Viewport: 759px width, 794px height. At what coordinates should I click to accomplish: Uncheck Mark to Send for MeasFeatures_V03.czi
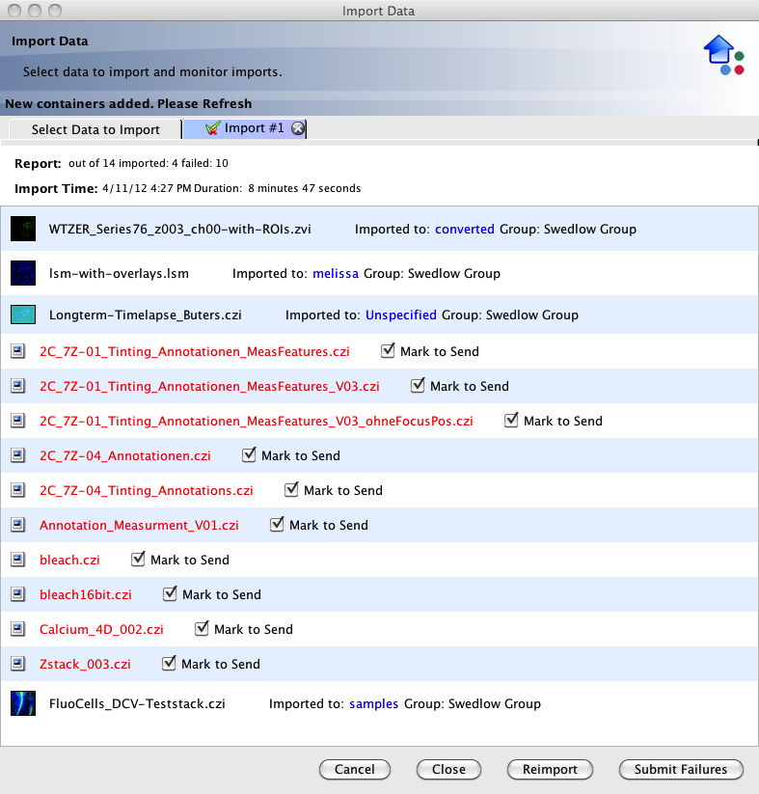coord(418,385)
